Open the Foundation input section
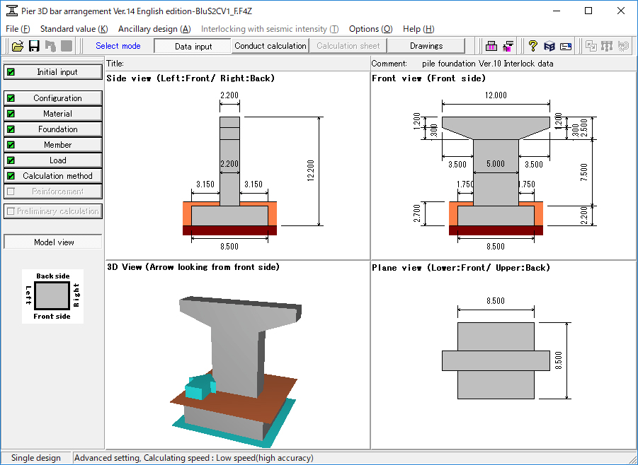Image resolution: width=638 pixels, height=465 pixels. (x=53, y=129)
